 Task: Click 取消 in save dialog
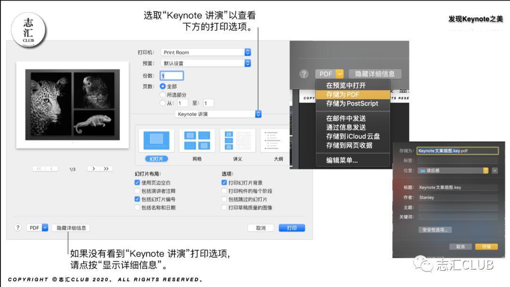pos(460,247)
